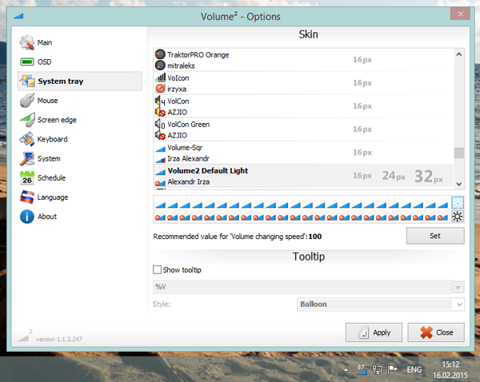Select the sun dark-background preview icon
Viewport: 480px width, 382px height.
458,217
